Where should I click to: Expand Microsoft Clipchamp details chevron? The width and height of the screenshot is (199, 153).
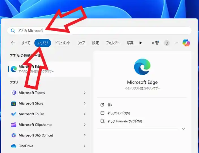click(85, 125)
